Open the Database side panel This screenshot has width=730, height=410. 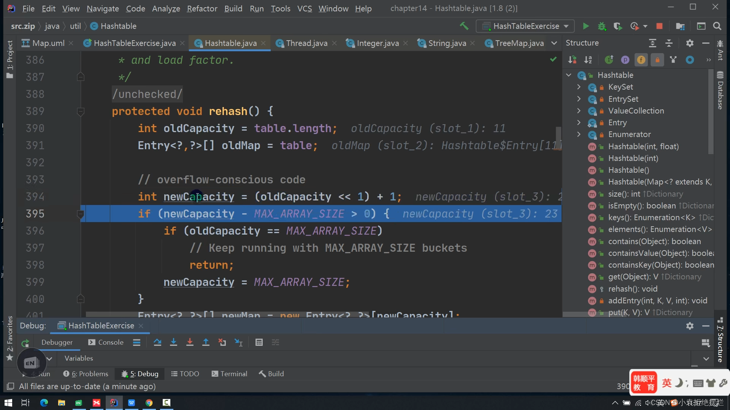720,90
